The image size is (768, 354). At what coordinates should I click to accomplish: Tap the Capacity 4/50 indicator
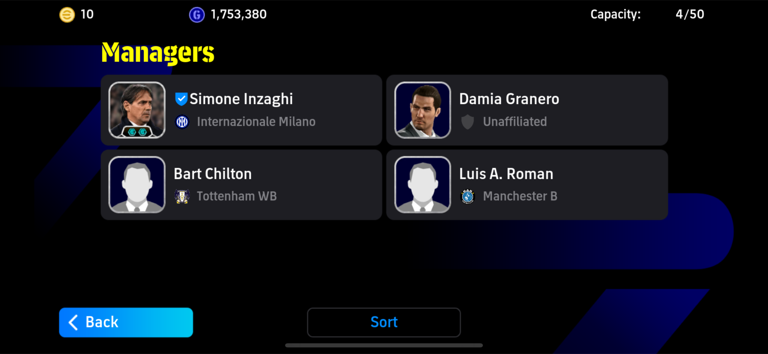tap(647, 14)
